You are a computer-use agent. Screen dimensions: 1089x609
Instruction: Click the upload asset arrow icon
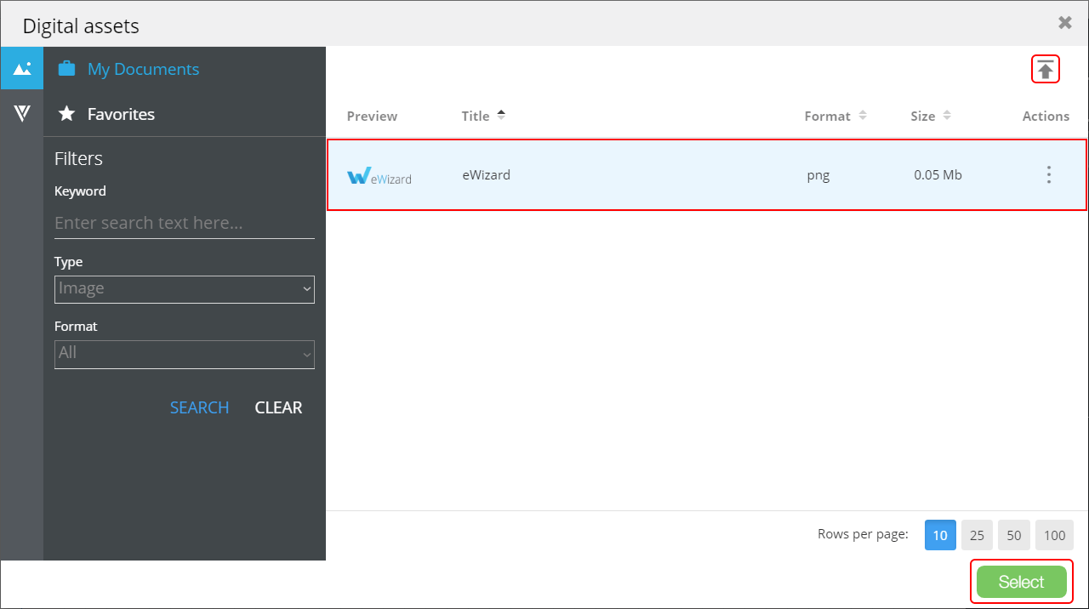point(1045,70)
